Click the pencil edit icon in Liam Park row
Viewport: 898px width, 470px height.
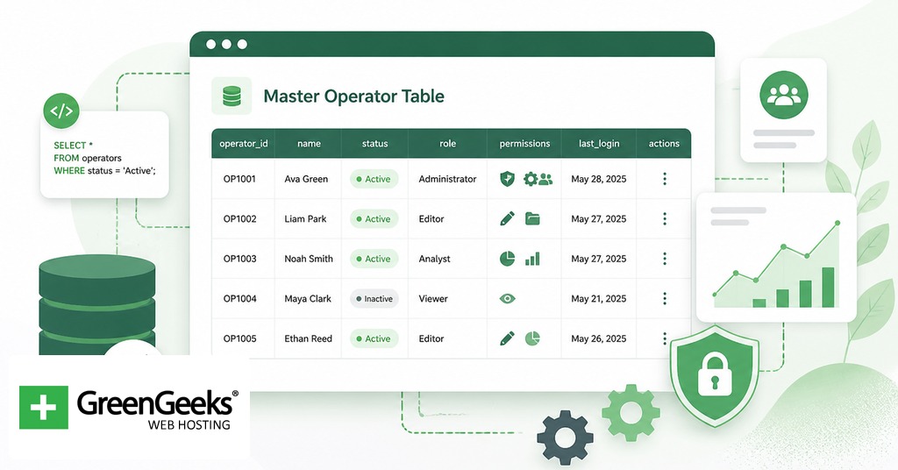[508, 218]
